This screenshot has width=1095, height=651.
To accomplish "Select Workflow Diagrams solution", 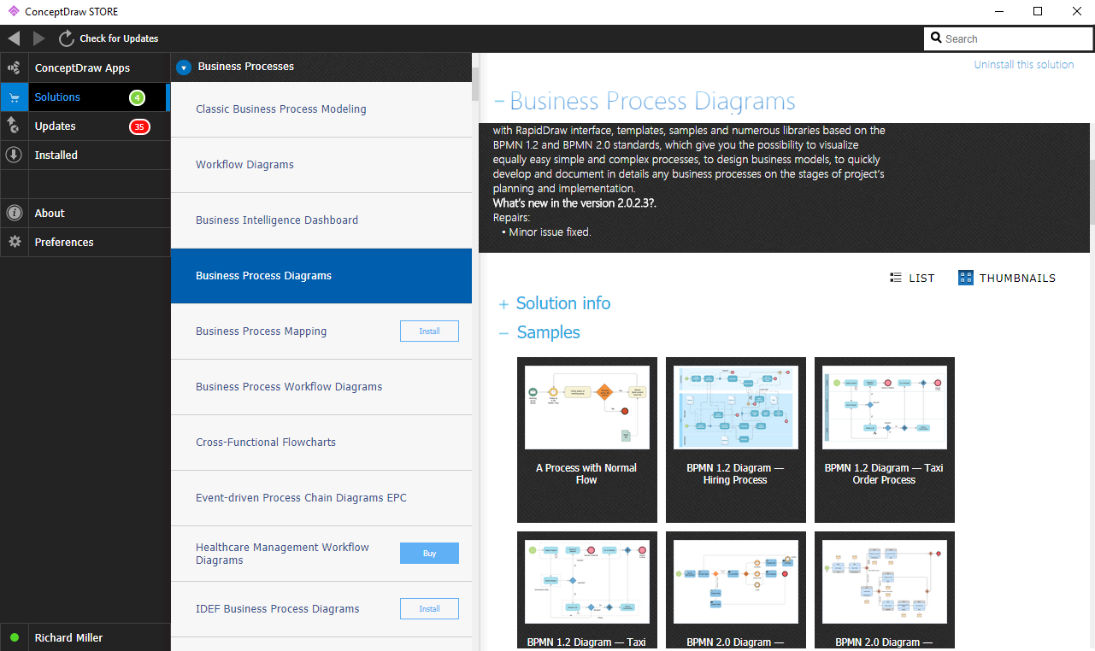I will click(x=321, y=165).
